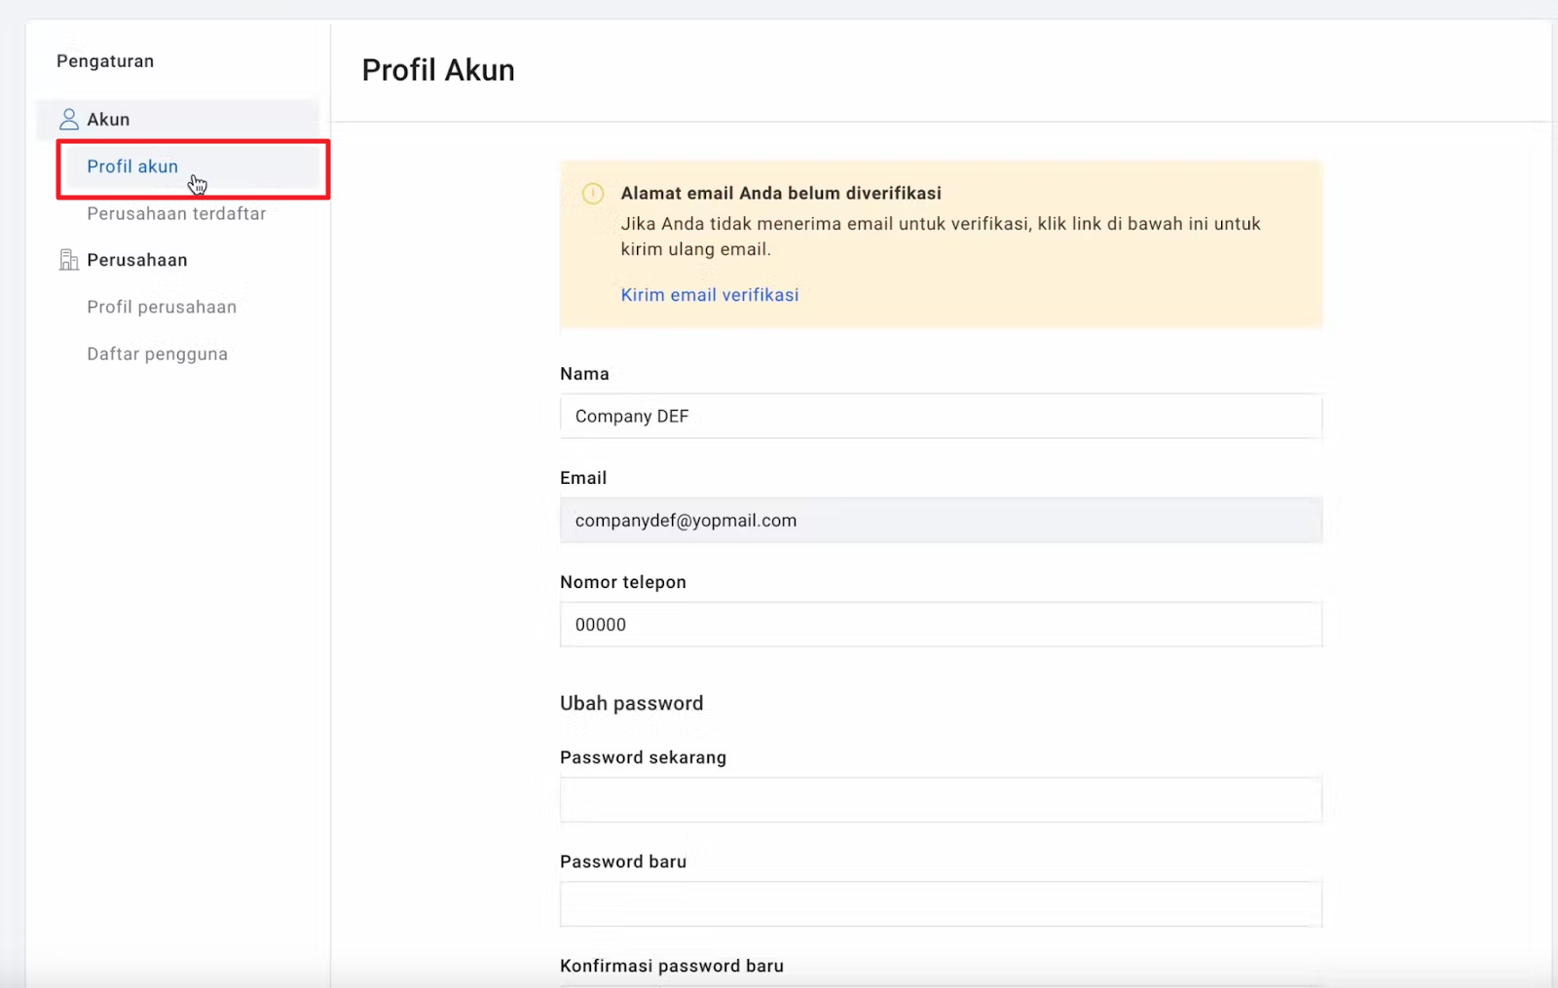
Task: Go to Perusahaan terdaftar in the sidebar
Action: (176, 213)
